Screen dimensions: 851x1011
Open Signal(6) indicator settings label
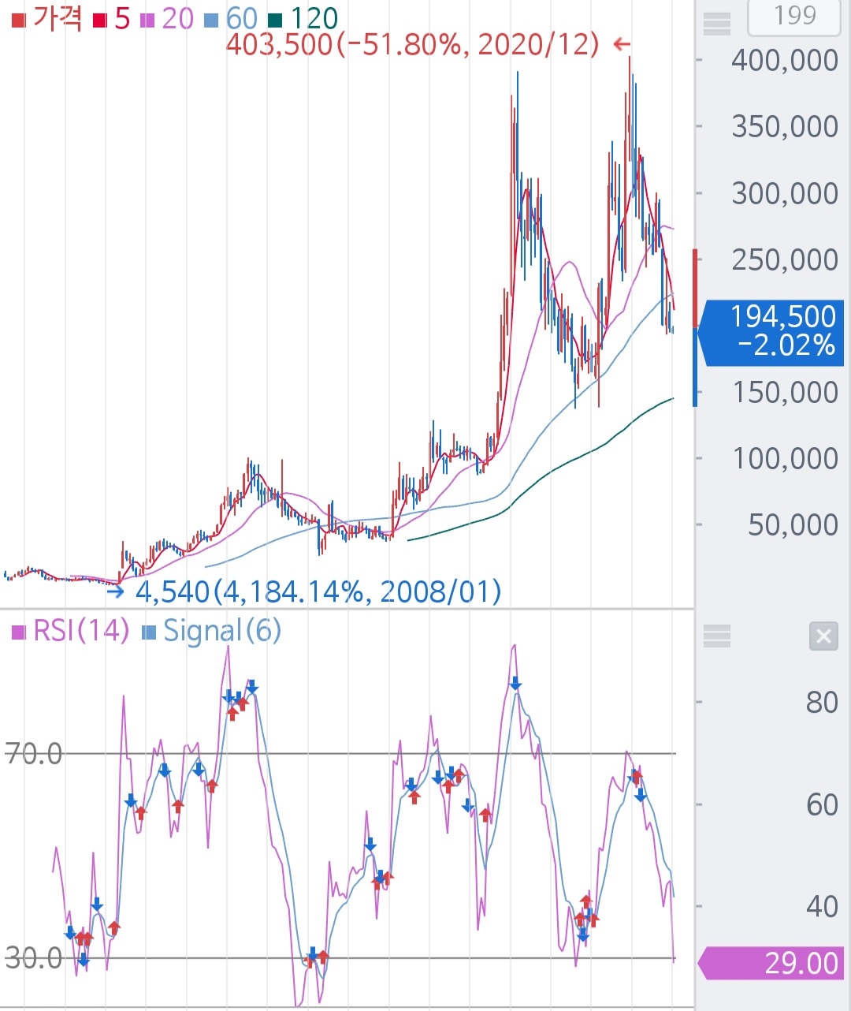tap(212, 631)
